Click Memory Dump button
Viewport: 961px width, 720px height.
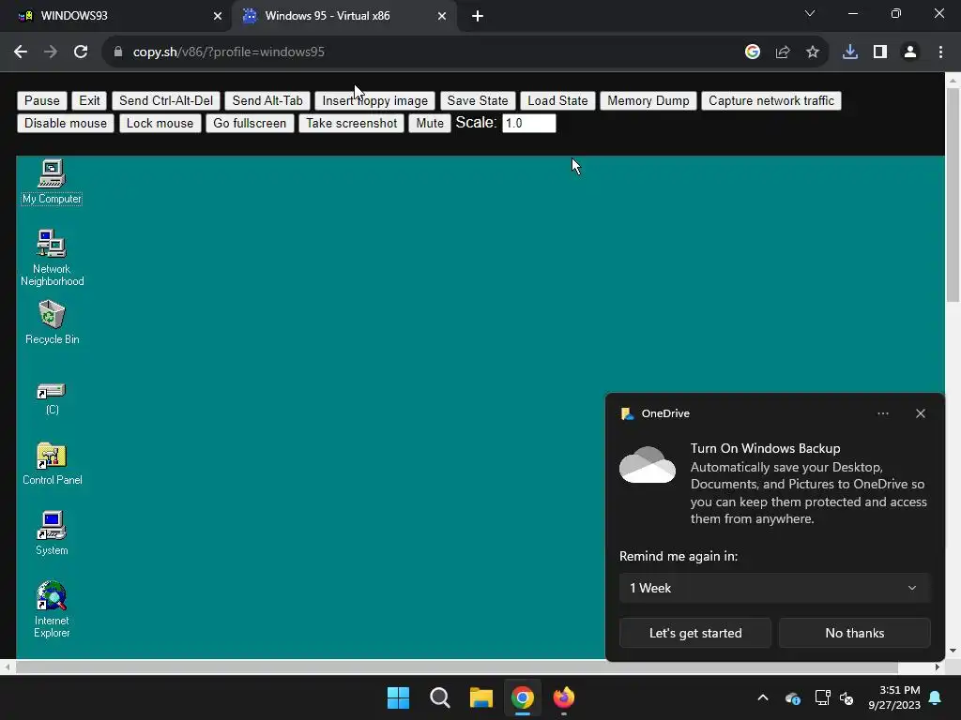point(648,100)
